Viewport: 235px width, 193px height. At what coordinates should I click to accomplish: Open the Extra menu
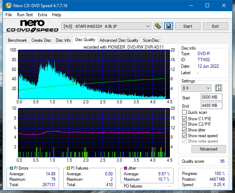coord(42,15)
